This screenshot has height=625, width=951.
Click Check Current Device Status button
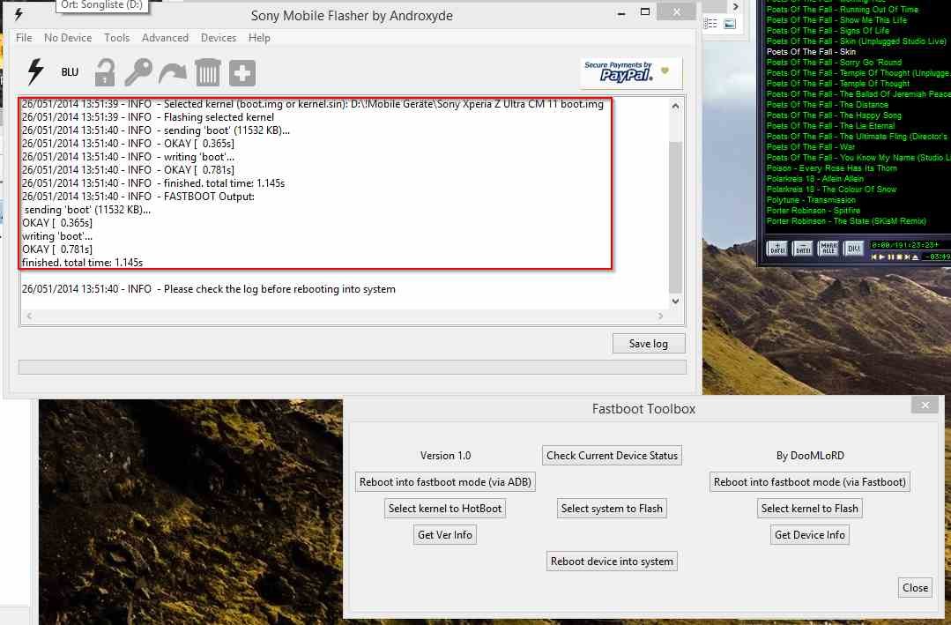click(612, 456)
